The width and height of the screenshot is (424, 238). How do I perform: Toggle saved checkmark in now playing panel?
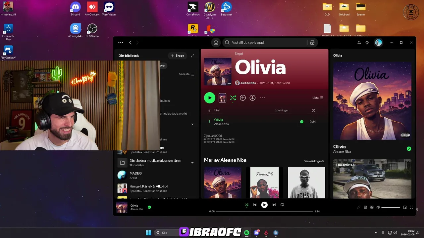tap(409, 149)
